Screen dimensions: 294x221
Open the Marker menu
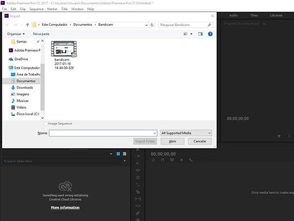(x=52, y=9)
